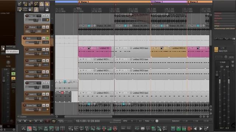This screenshot has width=236, height=132.
Task: Click the Save Project toolbar icon
Action: point(30,4)
